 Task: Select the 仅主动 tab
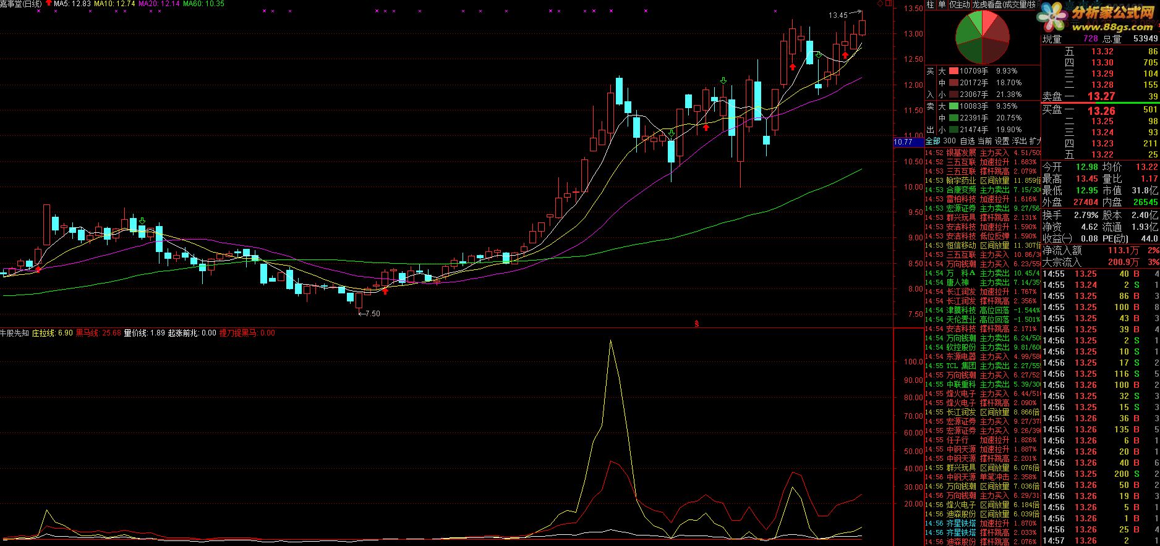960,4
